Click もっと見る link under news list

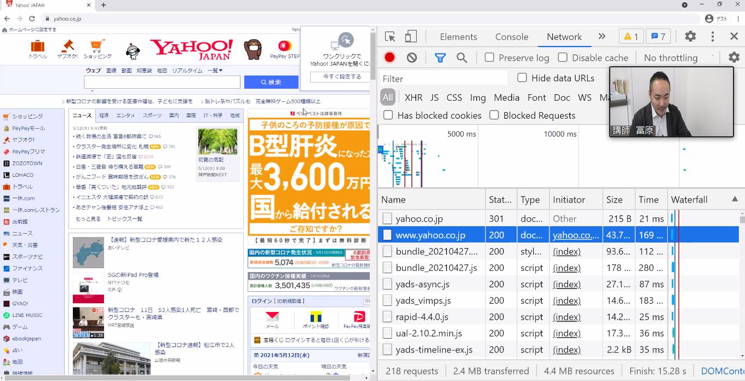click(88, 219)
